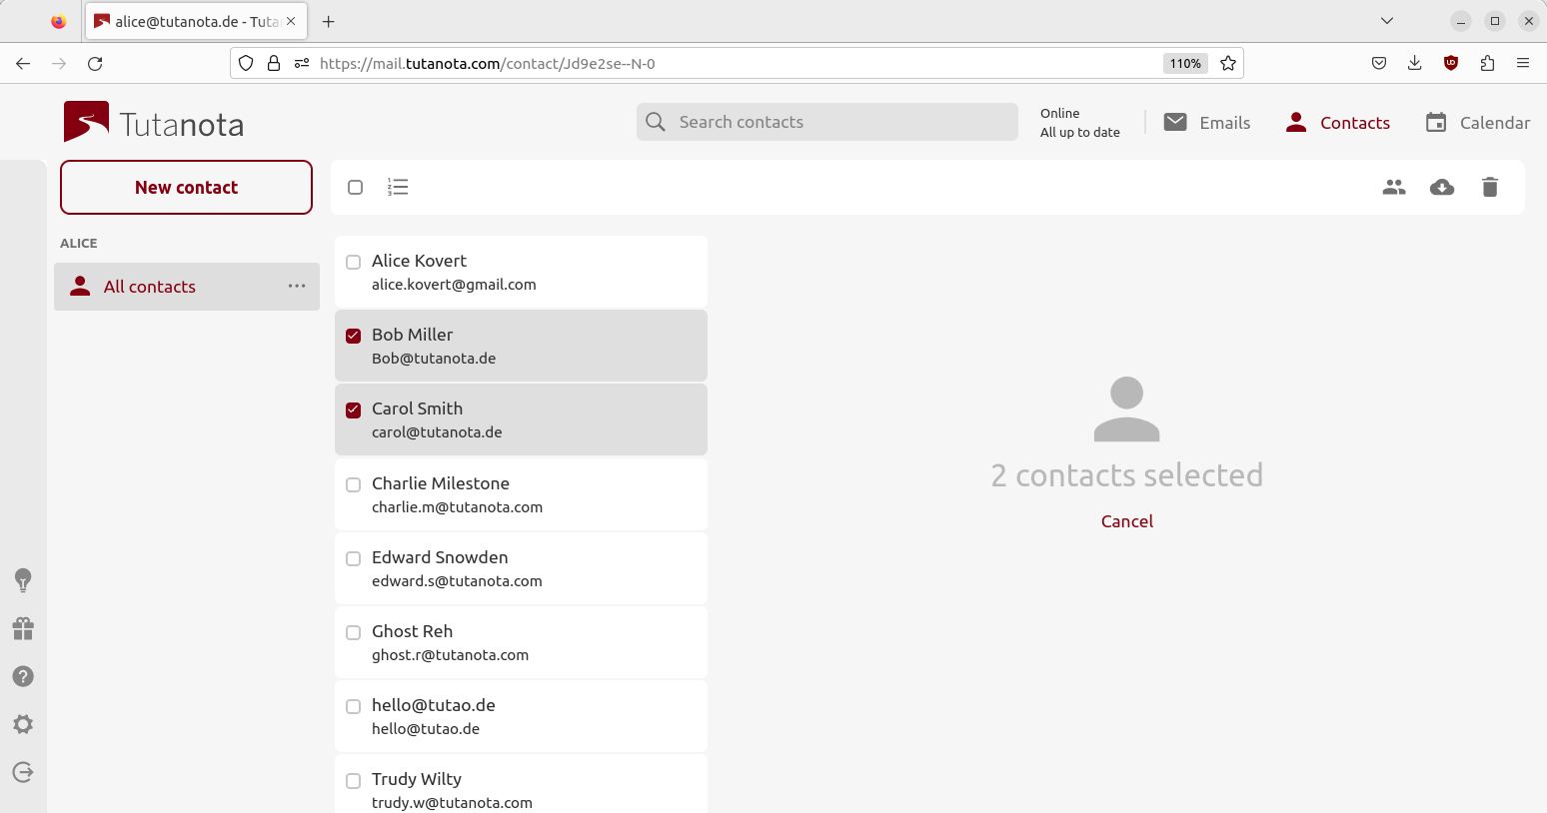Click carol@tutanota.de email text
The height and width of the screenshot is (813, 1547).
[x=437, y=432]
